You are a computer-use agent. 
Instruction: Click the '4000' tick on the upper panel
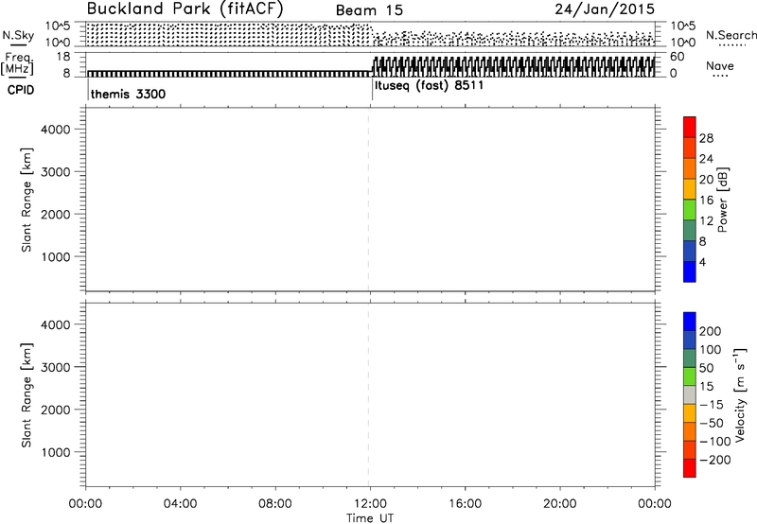[x=56, y=130]
